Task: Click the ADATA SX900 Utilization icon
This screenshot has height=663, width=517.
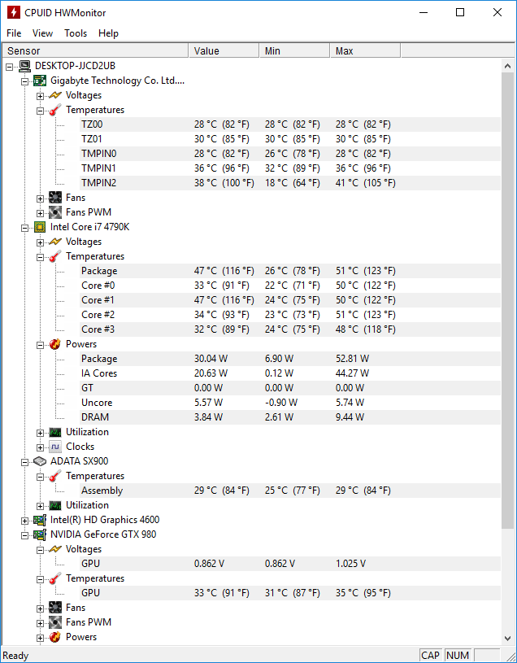Action: [55, 505]
